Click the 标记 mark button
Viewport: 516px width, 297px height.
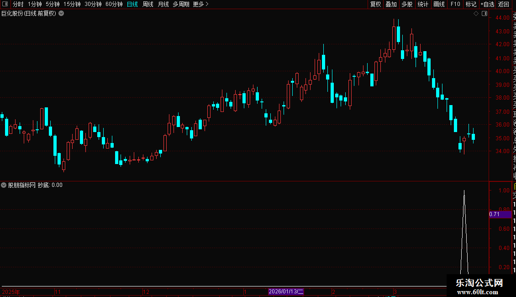coord(471,4)
